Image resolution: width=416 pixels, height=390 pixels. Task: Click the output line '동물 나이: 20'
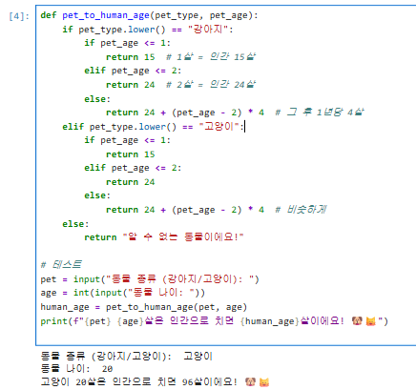coord(76,369)
